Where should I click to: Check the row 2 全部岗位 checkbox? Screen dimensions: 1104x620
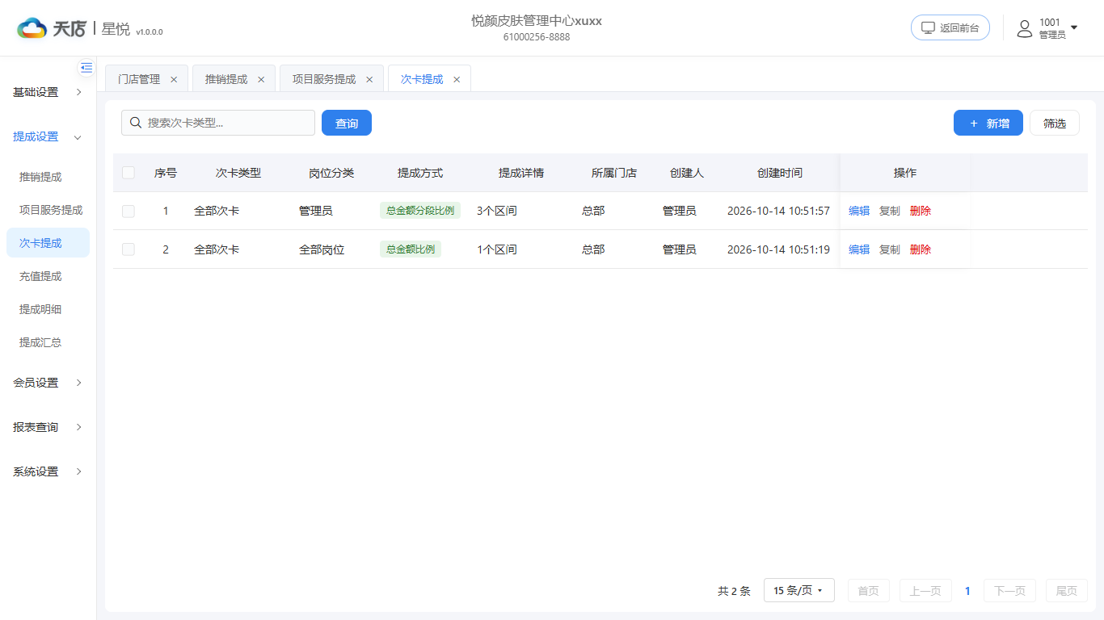tap(129, 249)
